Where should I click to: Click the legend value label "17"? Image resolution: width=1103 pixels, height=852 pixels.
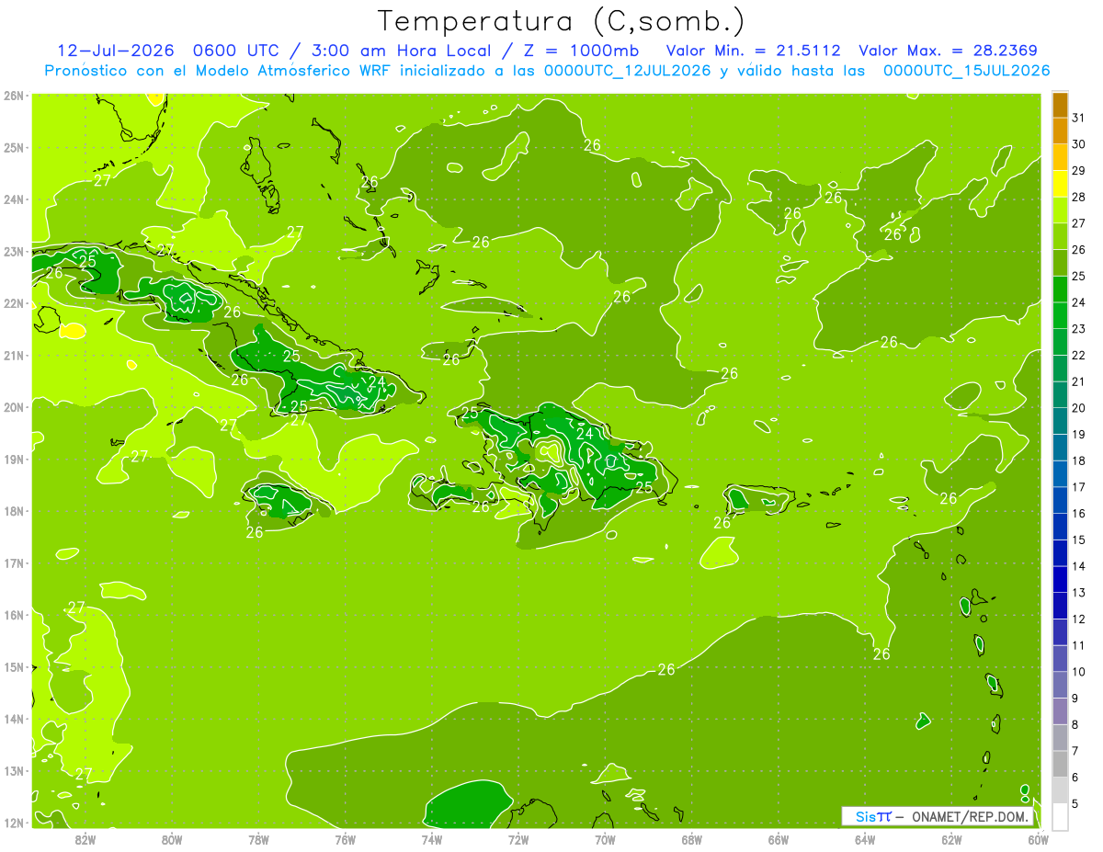pyautogui.click(x=1079, y=487)
